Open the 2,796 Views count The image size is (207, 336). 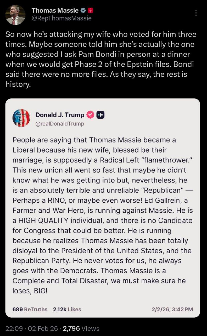(81, 328)
